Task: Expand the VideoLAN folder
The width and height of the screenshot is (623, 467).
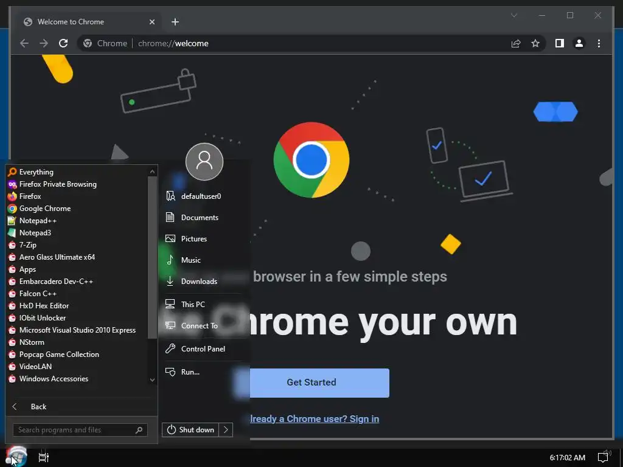Action: [77, 367]
